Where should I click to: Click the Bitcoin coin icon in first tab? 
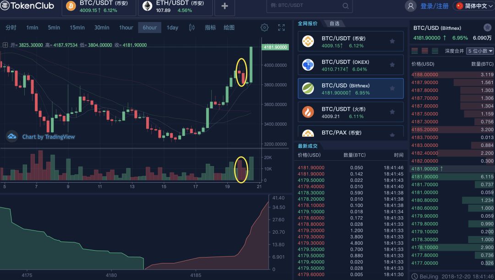pos(71,6)
